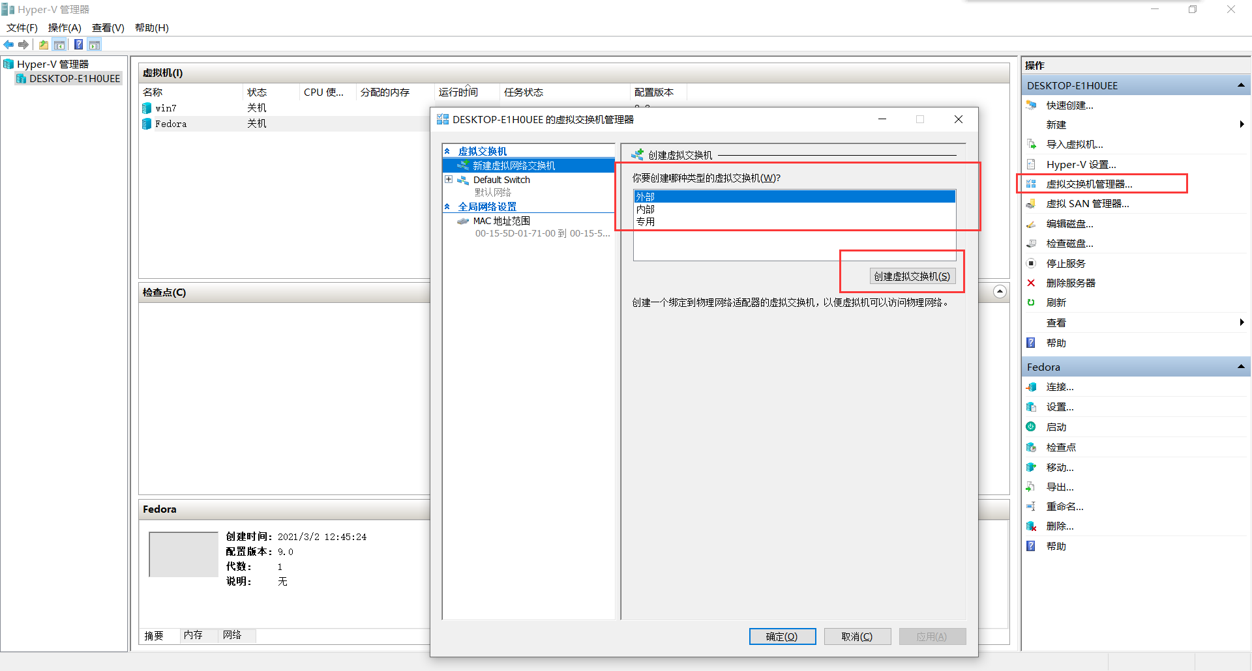Open 虚拟 SAN 管理器 action
This screenshot has height=671, width=1252.
1088,203
